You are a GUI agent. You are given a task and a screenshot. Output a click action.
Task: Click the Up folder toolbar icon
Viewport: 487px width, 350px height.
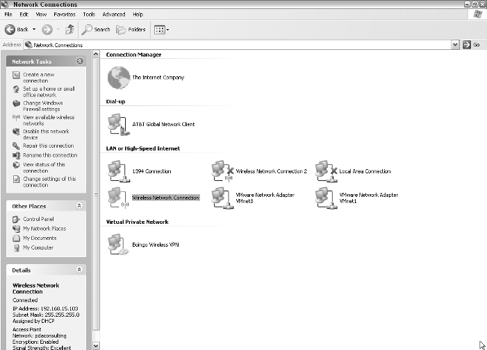[70, 29]
